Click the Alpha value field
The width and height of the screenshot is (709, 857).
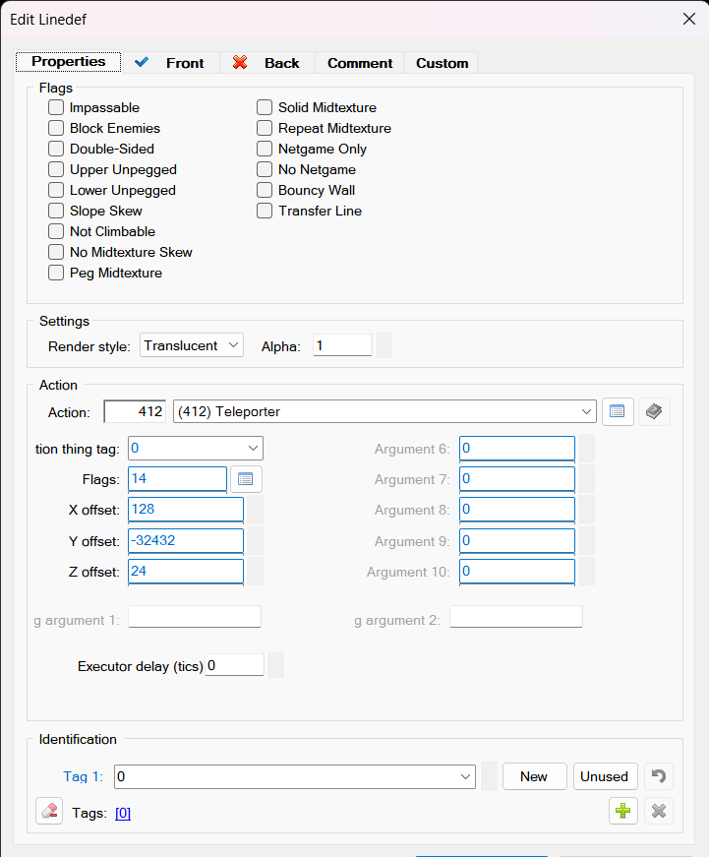(342, 345)
